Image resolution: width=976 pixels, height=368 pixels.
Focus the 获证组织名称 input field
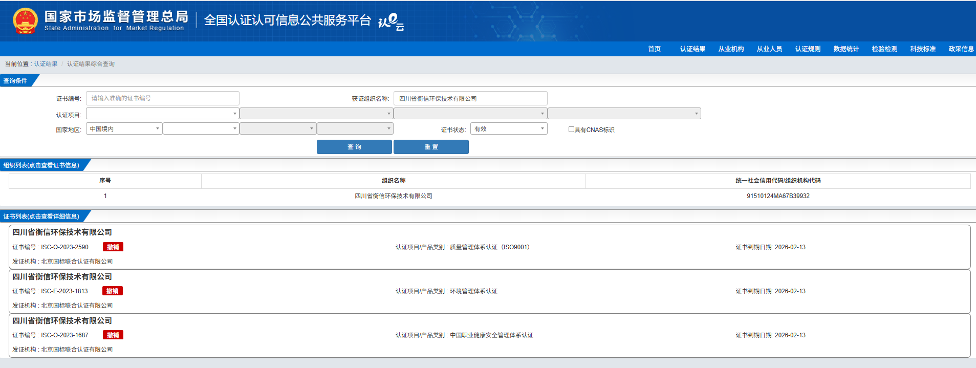tap(470, 98)
